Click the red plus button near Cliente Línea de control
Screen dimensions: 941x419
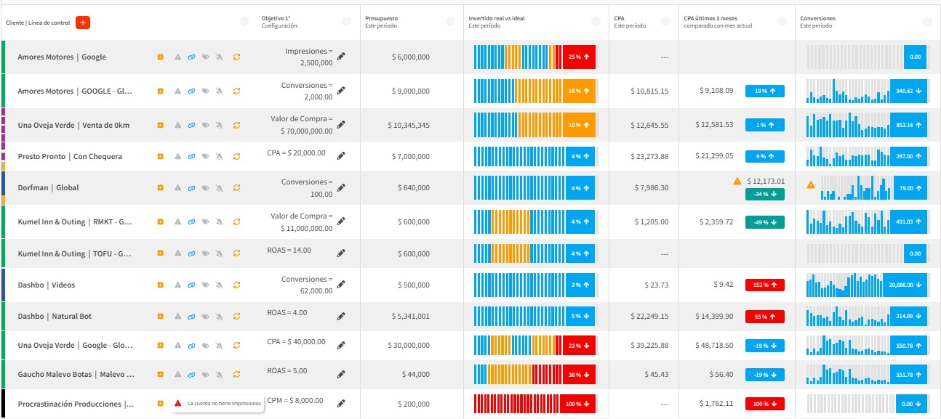tap(84, 23)
